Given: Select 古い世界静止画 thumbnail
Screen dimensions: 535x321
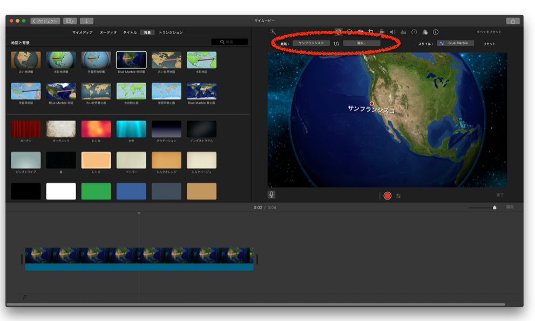Looking at the screenshot, I should (96, 91).
